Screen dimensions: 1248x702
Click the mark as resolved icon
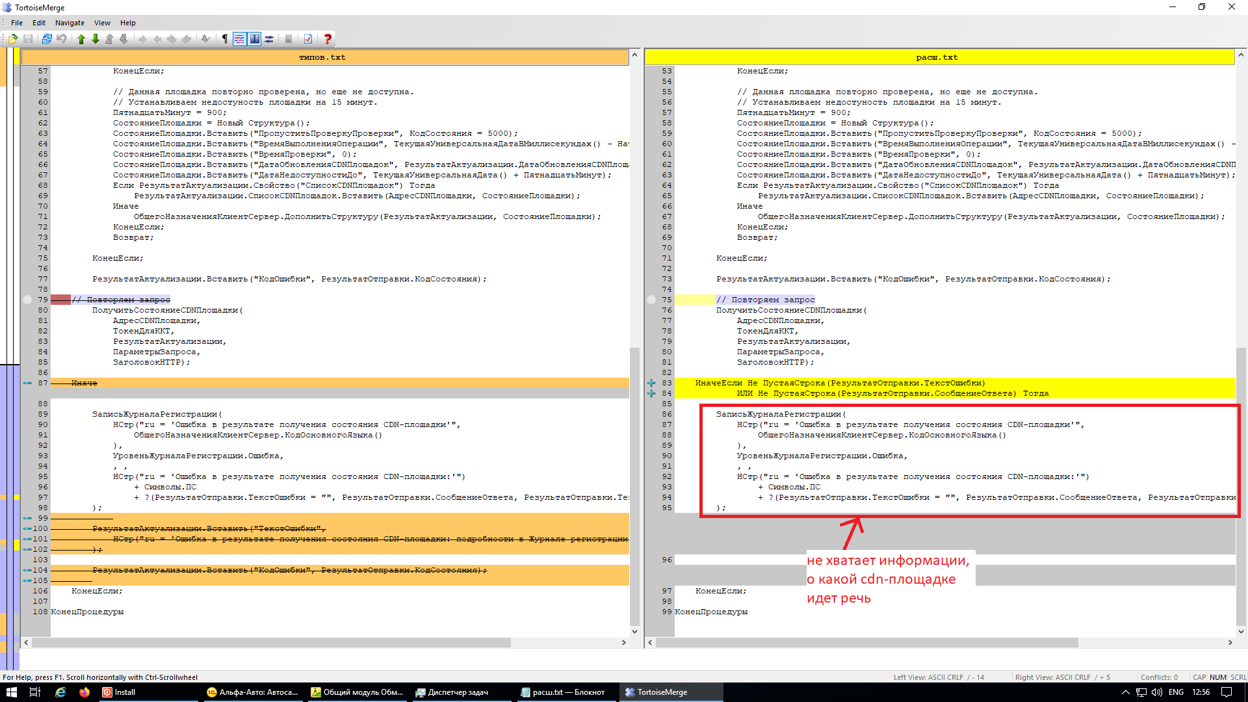pyautogui.click(x=205, y=39)
